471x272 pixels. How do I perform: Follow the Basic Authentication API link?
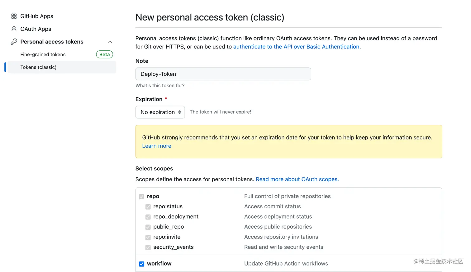click(x=296, y=47)
